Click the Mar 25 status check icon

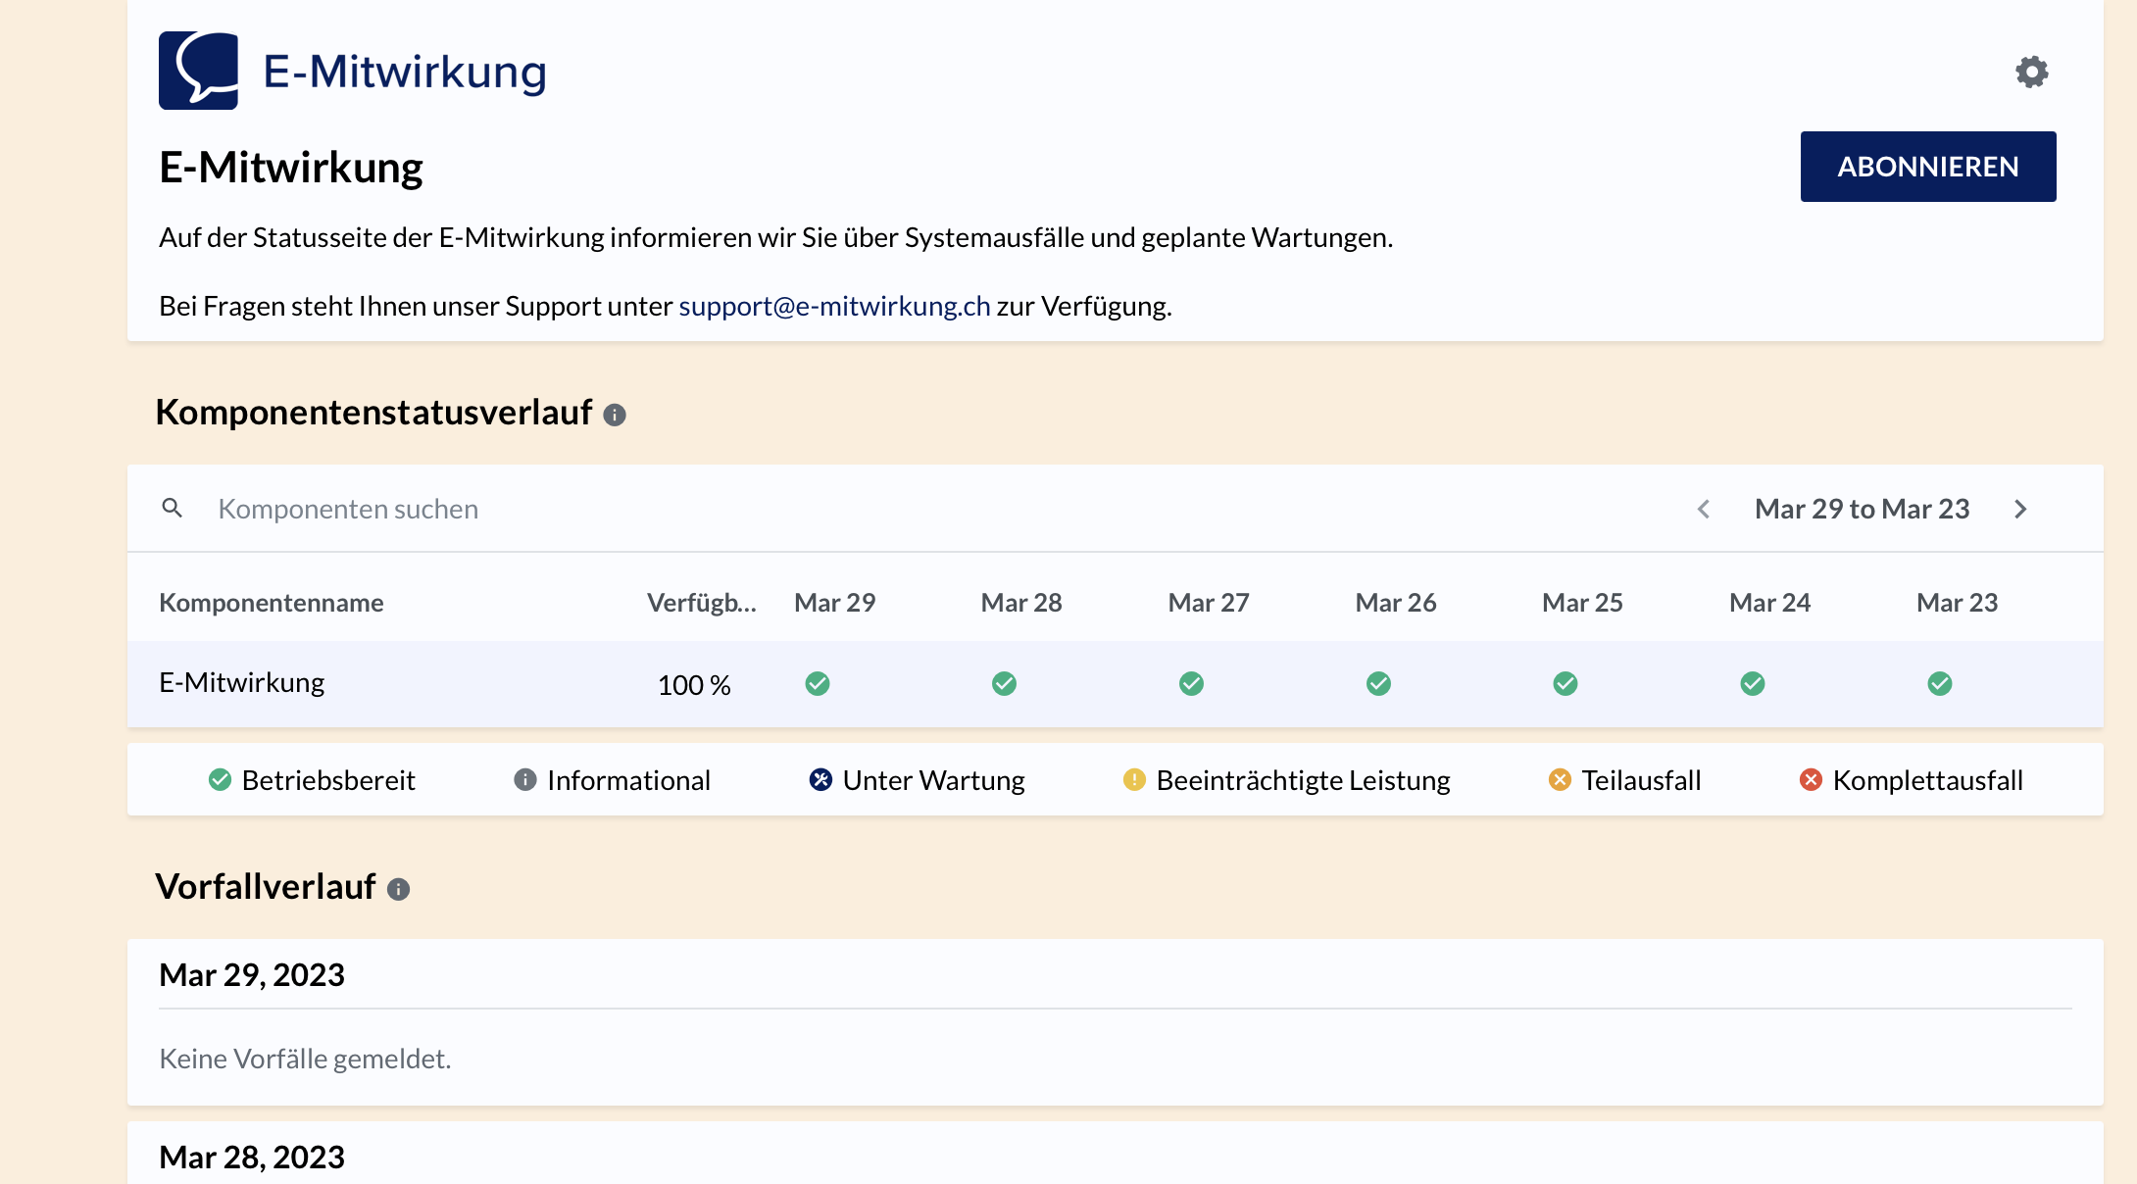[1565, 683]
